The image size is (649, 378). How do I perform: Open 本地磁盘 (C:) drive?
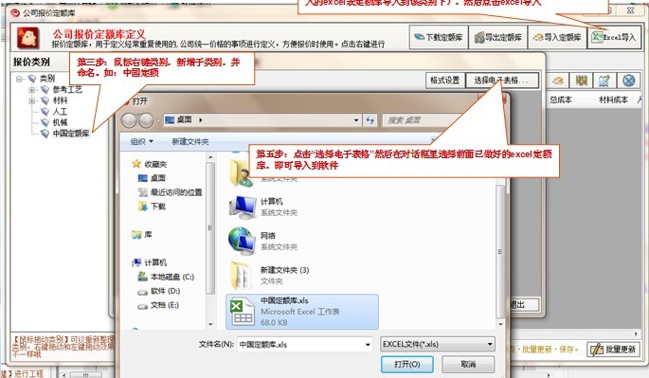[x=171, y=277]
